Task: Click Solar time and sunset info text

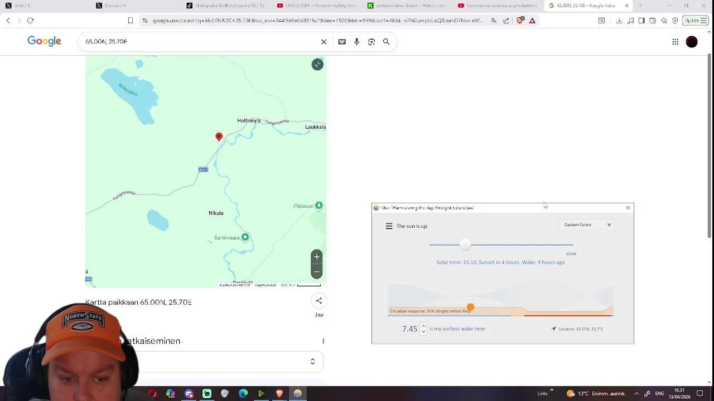Action: coord(500,262)
